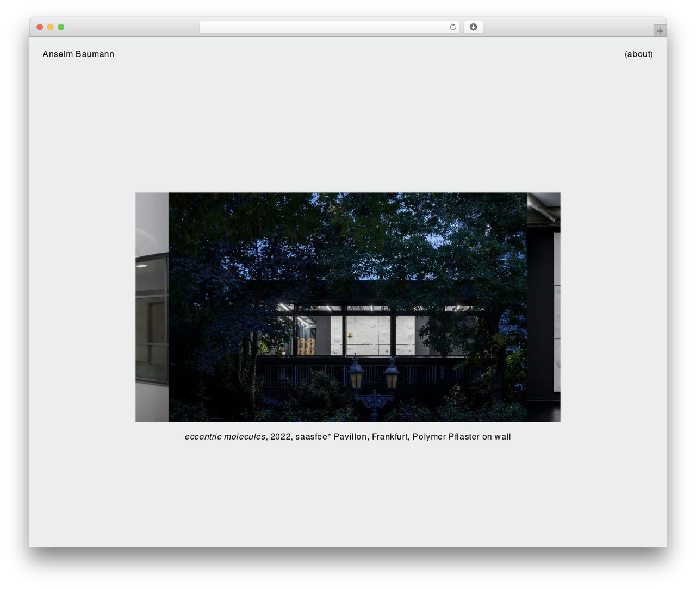Select the central night pavilion photo
This screenshot has height=589, width=696.
click(348, 307)
